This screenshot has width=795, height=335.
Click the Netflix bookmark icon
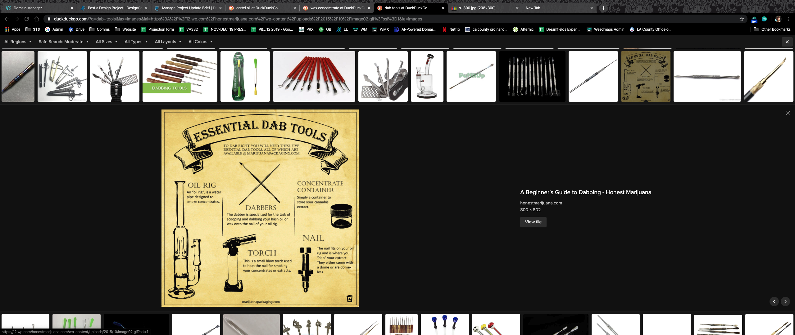tap(444, 29)
